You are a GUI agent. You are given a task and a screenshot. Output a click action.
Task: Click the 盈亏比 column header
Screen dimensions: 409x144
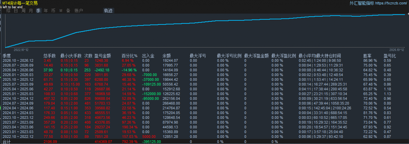click(390, 55)
